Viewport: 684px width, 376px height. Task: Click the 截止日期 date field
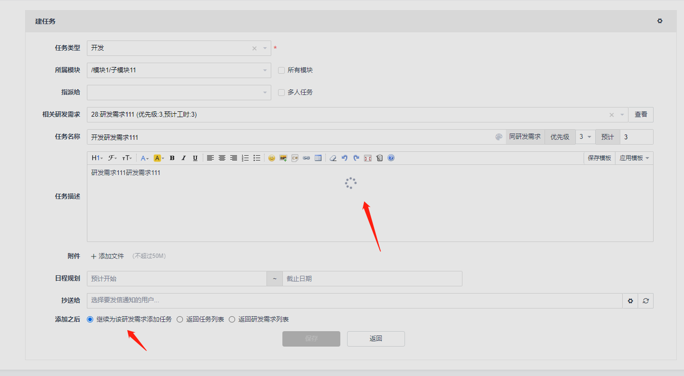pyautogui.click(x=372, y=279)
